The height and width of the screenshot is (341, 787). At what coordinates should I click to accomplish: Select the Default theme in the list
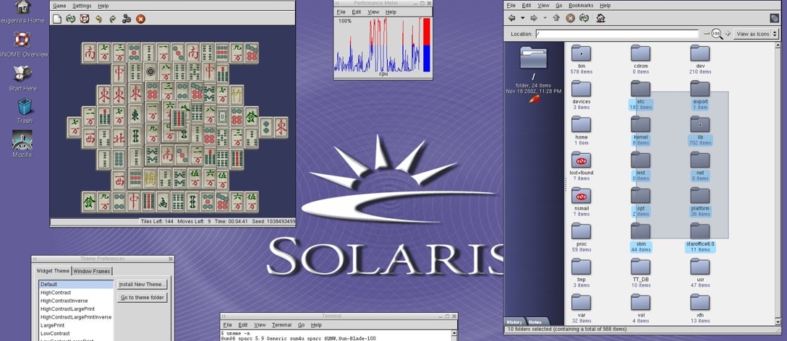(x=76, y=285)
